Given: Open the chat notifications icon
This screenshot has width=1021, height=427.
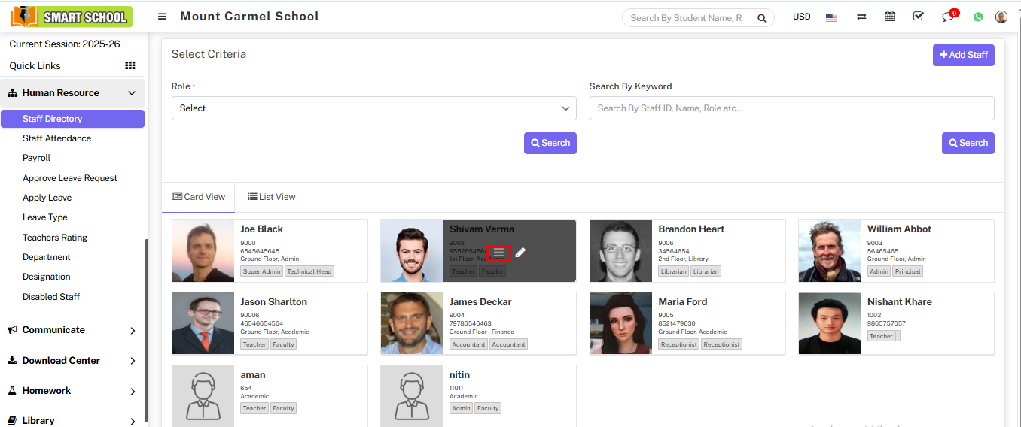Looking at the screenshot, I should click(x=948, y=17).
